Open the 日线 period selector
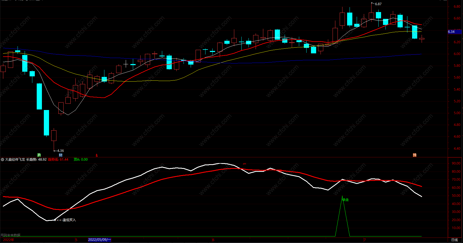The width and height of the screenshot is (463, 243). [455, 240]
